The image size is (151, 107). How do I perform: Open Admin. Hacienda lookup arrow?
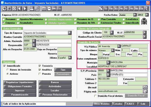pyautogui.click(x=34, y=41)
